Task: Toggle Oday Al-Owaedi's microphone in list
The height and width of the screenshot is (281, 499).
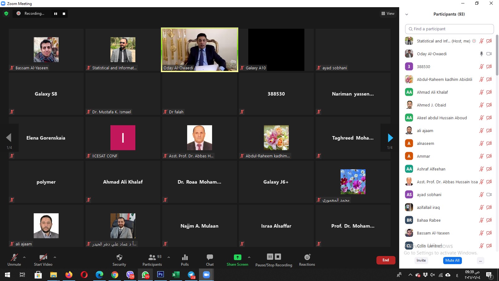Action: point(481,54)
